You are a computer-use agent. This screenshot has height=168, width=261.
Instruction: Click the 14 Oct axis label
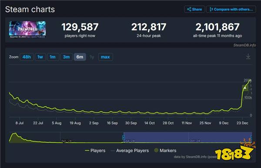pos(150,123)
